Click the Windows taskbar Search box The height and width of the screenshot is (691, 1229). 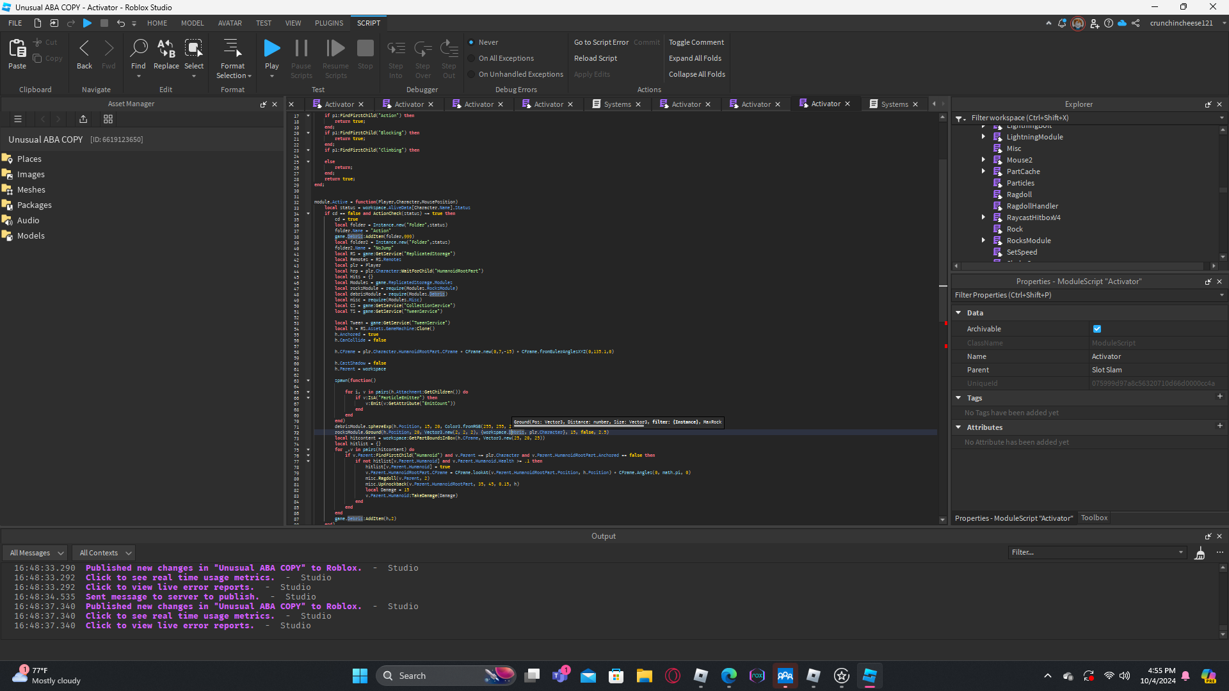[x=446, y=676]
